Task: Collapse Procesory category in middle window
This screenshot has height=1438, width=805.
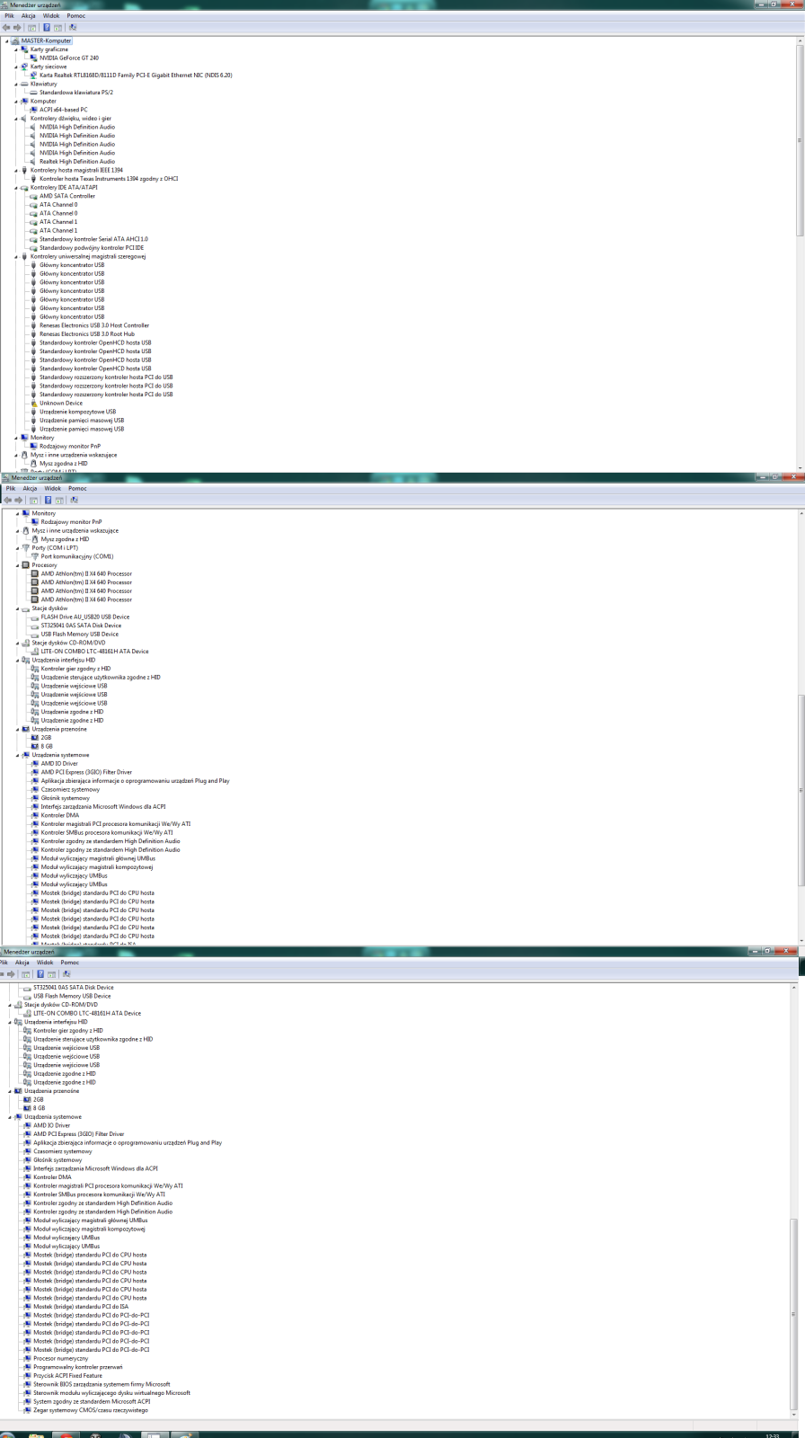Action: [18, 565]
